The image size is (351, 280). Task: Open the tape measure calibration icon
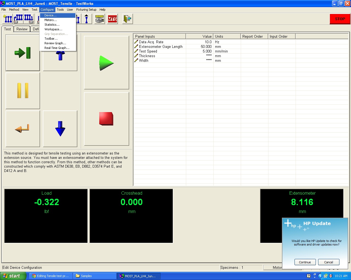click(x=100, y=19)
